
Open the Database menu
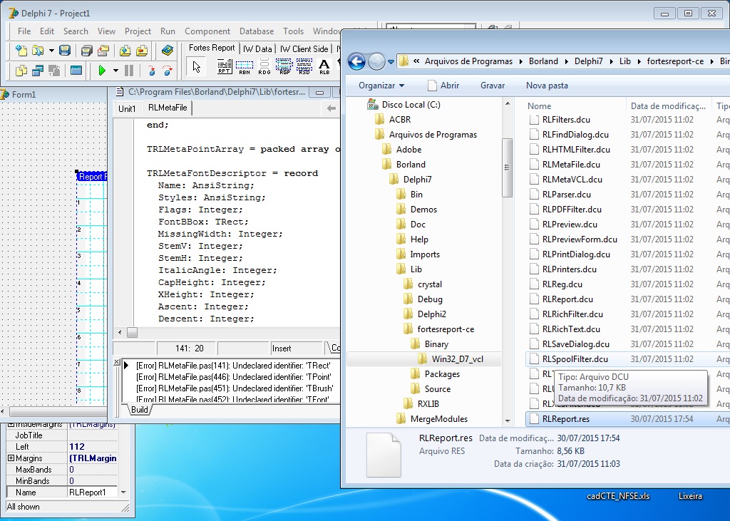[257, 31]
